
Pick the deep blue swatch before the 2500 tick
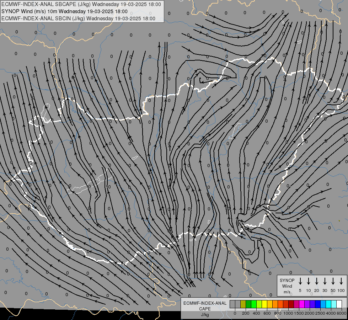(x=317, y=304)
